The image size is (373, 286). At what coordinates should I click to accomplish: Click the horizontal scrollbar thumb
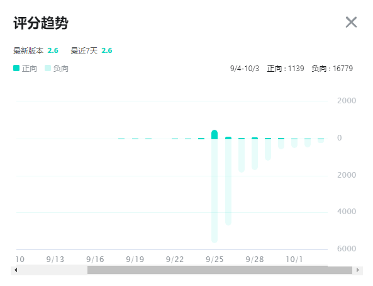pyautogui.click(x=220, y=270)
